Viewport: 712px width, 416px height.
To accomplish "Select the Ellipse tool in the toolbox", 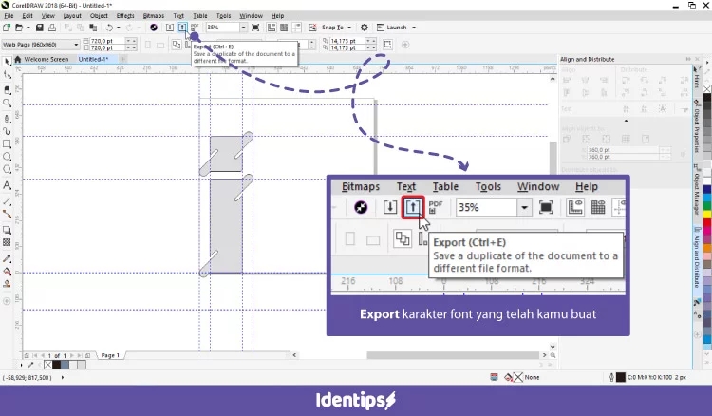I will pyautogui.click(x=8, y=157).
